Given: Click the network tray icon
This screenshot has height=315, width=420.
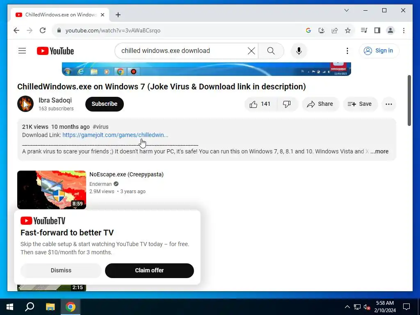Looking at the screenshot, I should tap(357, 307).
